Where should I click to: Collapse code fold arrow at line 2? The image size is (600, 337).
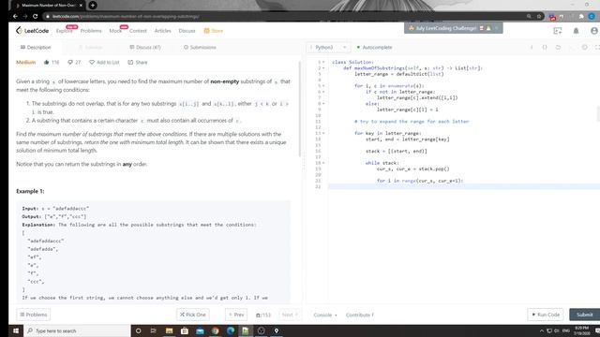tap(323, 68)
